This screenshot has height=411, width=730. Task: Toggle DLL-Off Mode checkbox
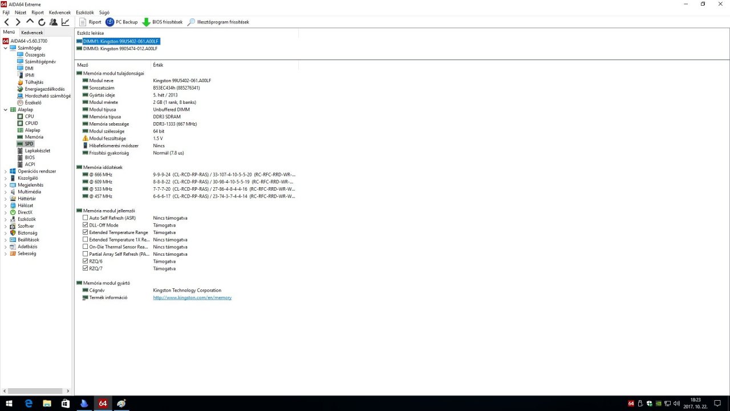coord(86,225)
